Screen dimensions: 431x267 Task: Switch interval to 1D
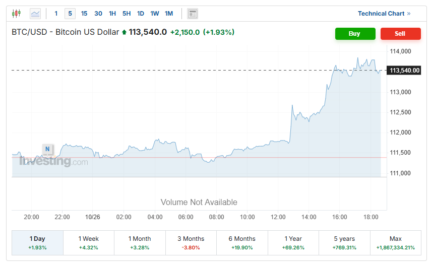coord(141,14)
